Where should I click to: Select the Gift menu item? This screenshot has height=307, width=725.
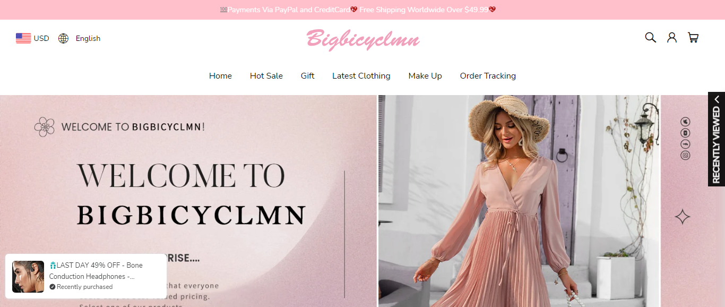(307, 76)
